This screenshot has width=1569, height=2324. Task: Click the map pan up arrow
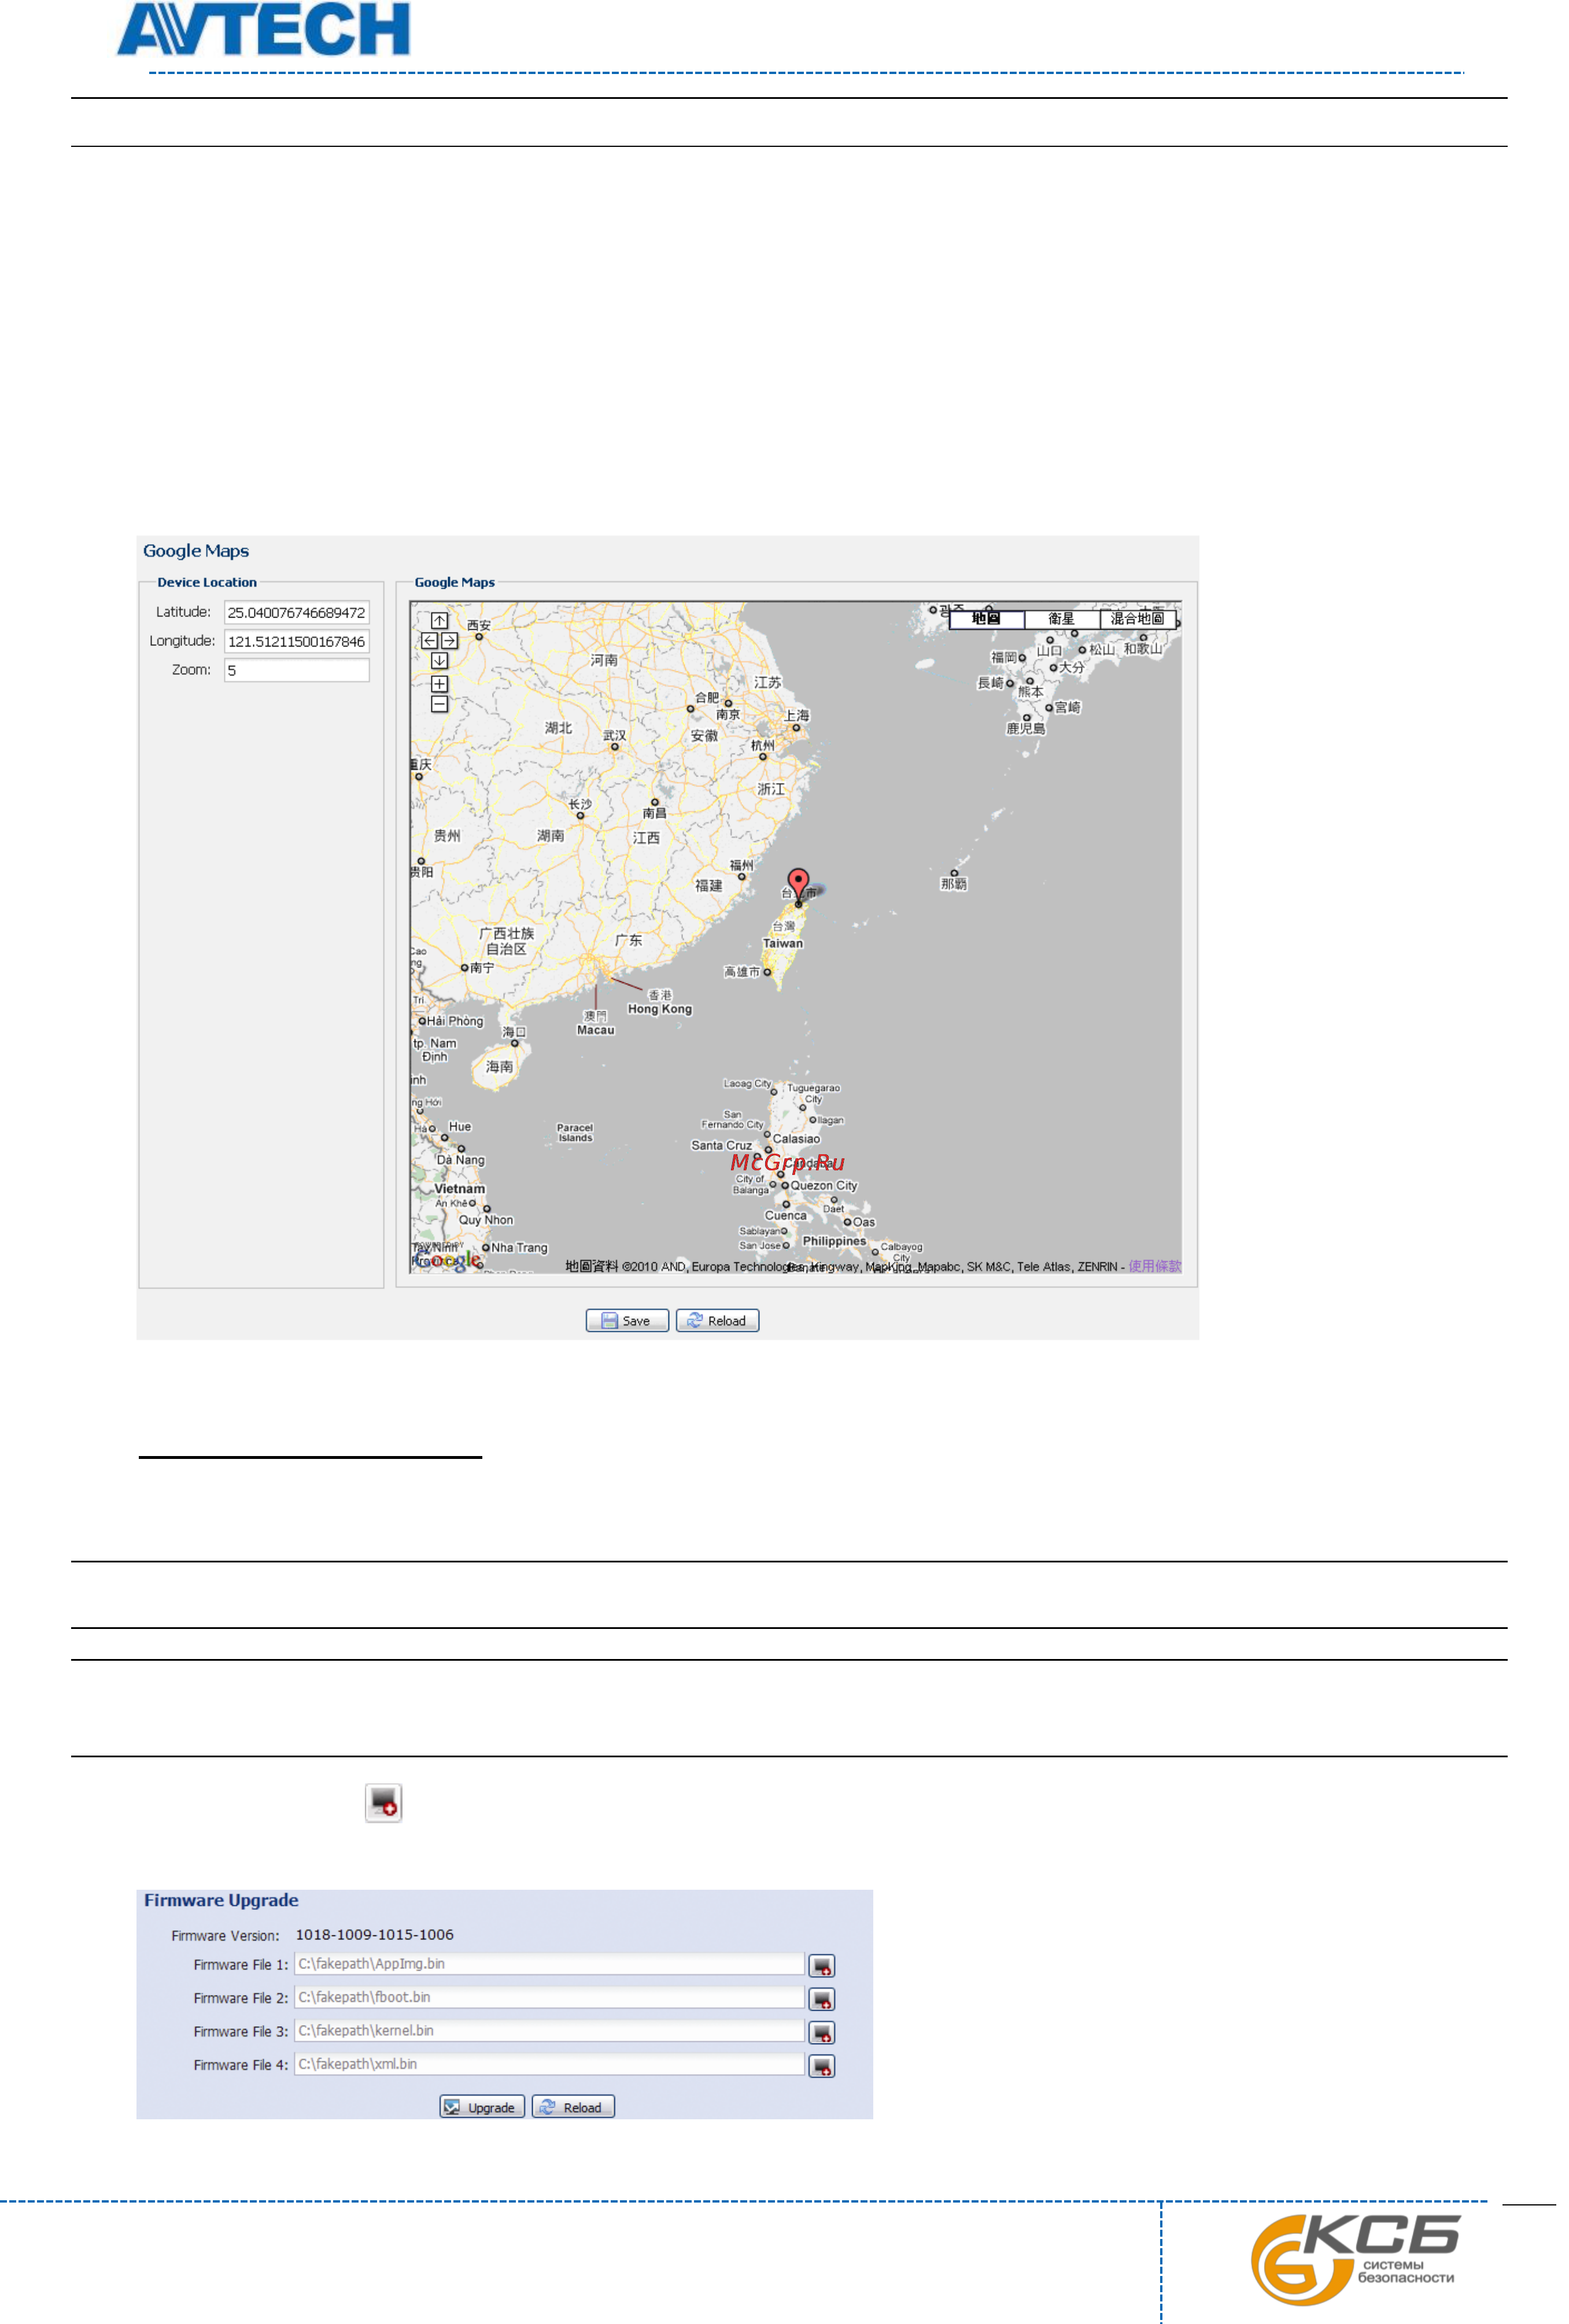[439, 621]
